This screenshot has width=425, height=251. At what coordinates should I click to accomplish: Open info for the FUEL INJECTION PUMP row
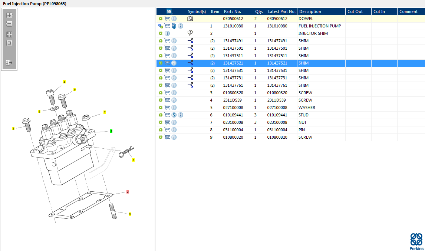pos(181,26)
